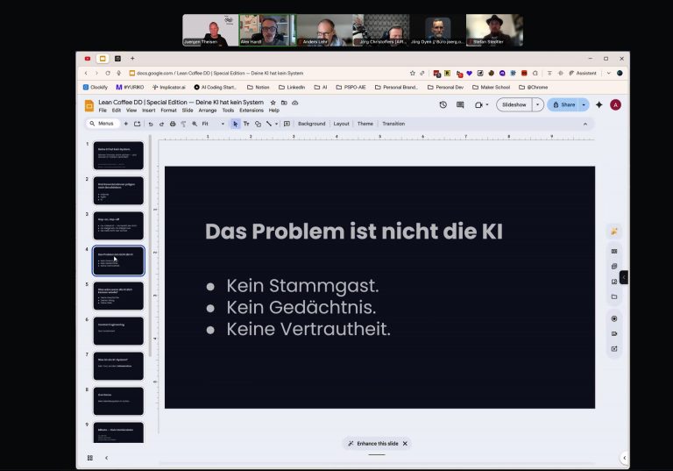Click the Transition button
The height and width of the screenshot is (471, 673).
393,124
